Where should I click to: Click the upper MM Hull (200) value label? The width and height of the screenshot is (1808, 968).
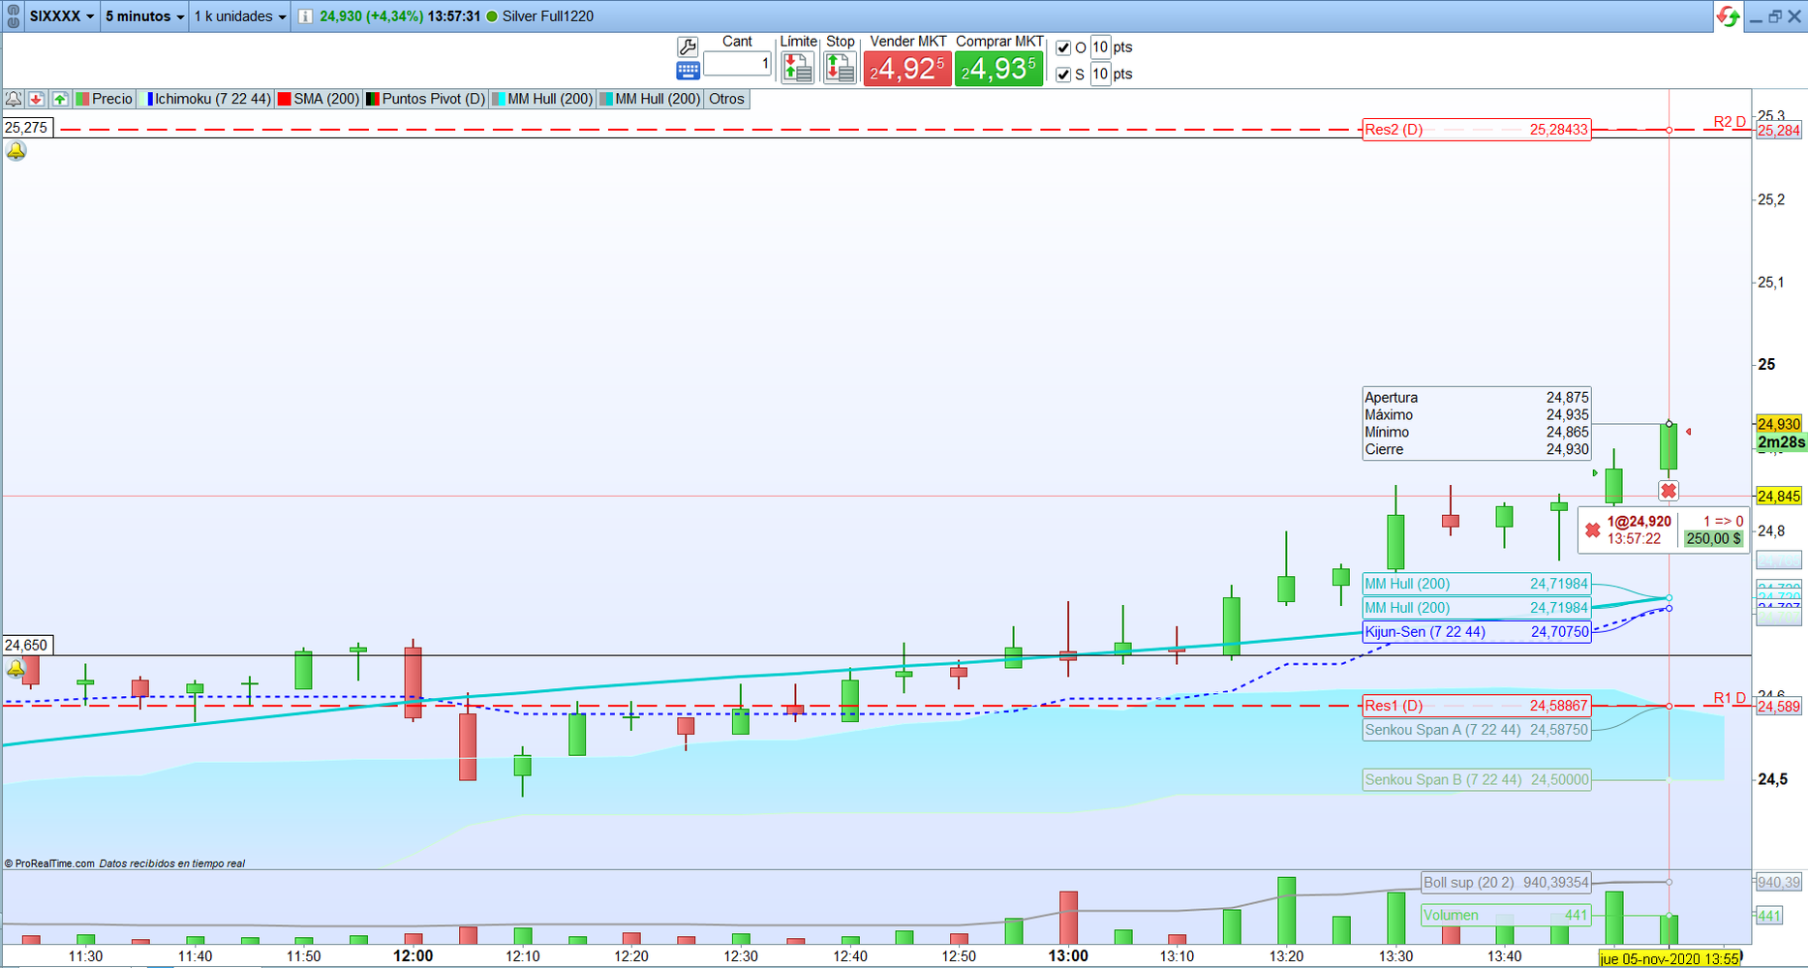tap(1477, 584)
